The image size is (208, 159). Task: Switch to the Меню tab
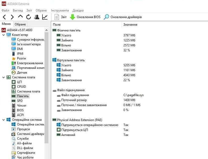pyautogui.click(x=6, y=24)
